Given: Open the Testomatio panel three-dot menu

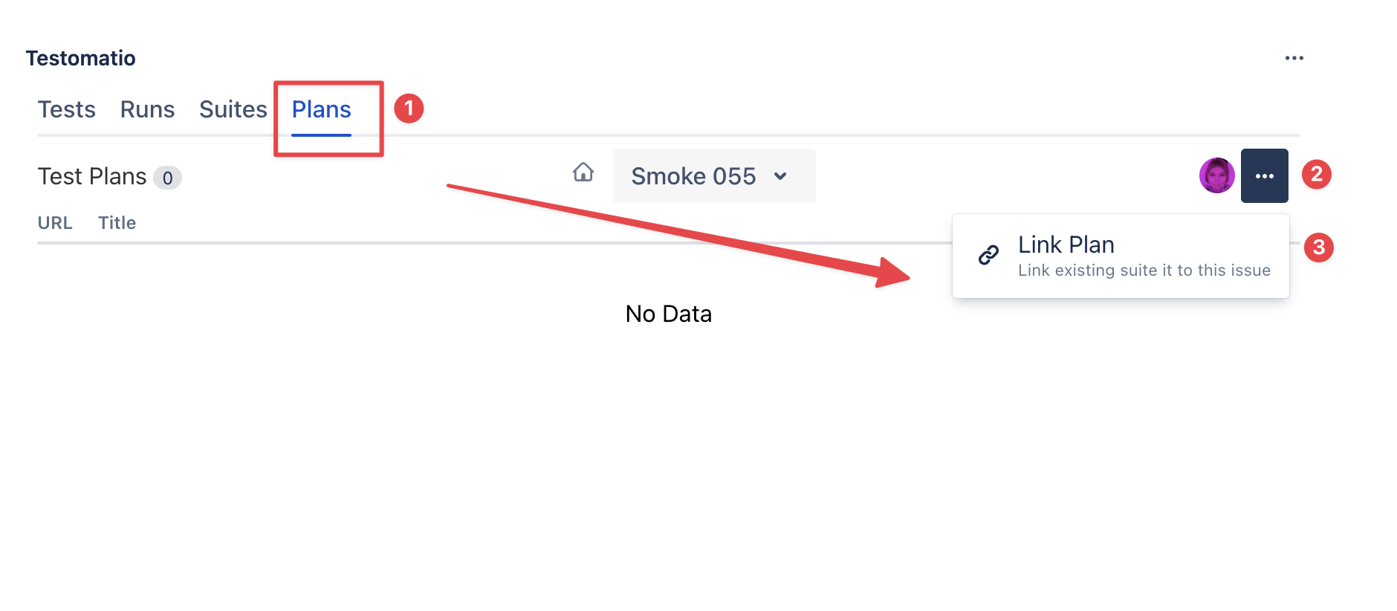Looking at the screenshot, I should pyautogui.click(x=1294, y=58).
